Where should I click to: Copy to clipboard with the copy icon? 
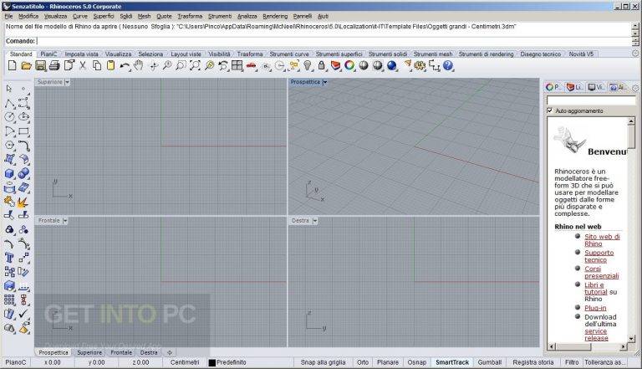(x=97, y=65)
